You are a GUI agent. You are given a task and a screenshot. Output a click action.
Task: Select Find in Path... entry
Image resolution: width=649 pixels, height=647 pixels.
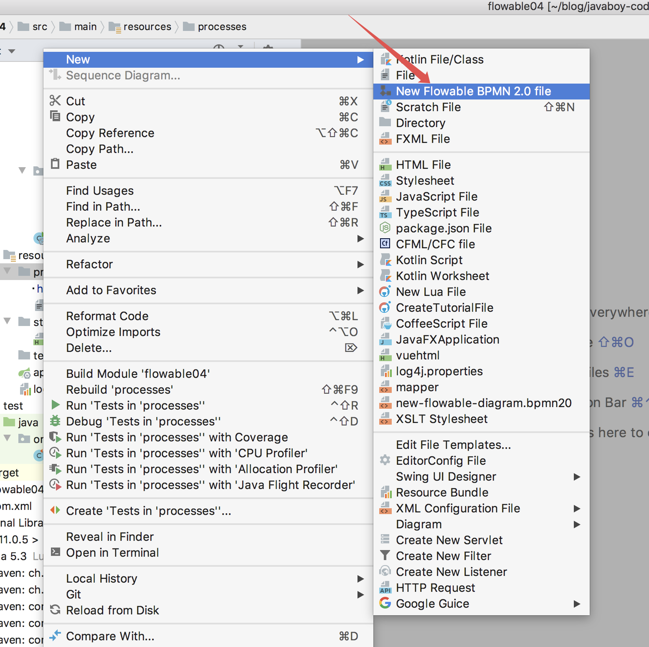coord(208,206)
